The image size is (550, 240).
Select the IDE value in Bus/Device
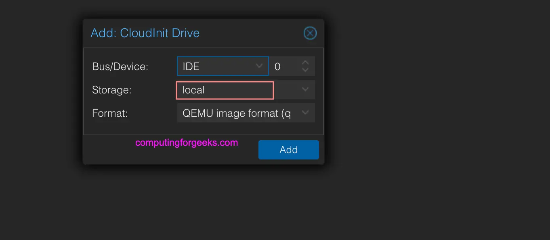click(x=190, y=66)
